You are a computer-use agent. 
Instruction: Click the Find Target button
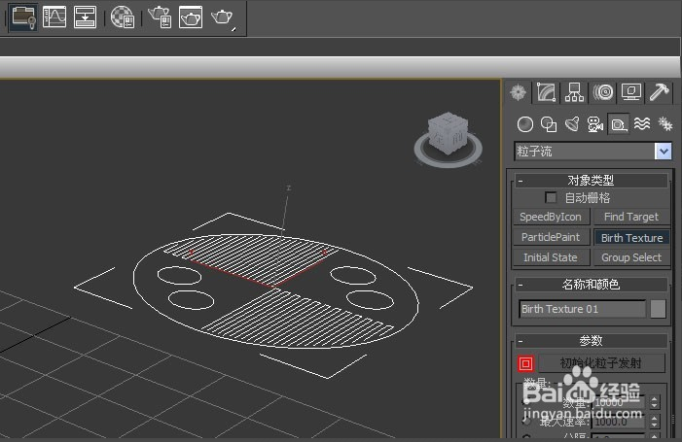point(631,217)
